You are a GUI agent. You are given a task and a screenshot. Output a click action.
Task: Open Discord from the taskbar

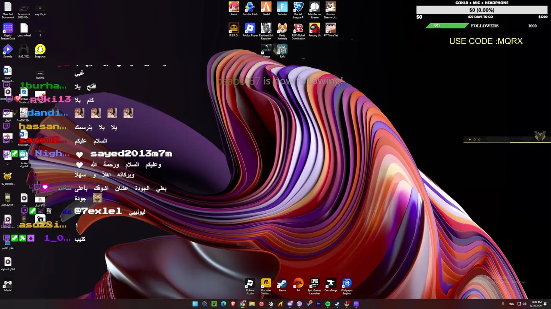(x=290, y=304)
